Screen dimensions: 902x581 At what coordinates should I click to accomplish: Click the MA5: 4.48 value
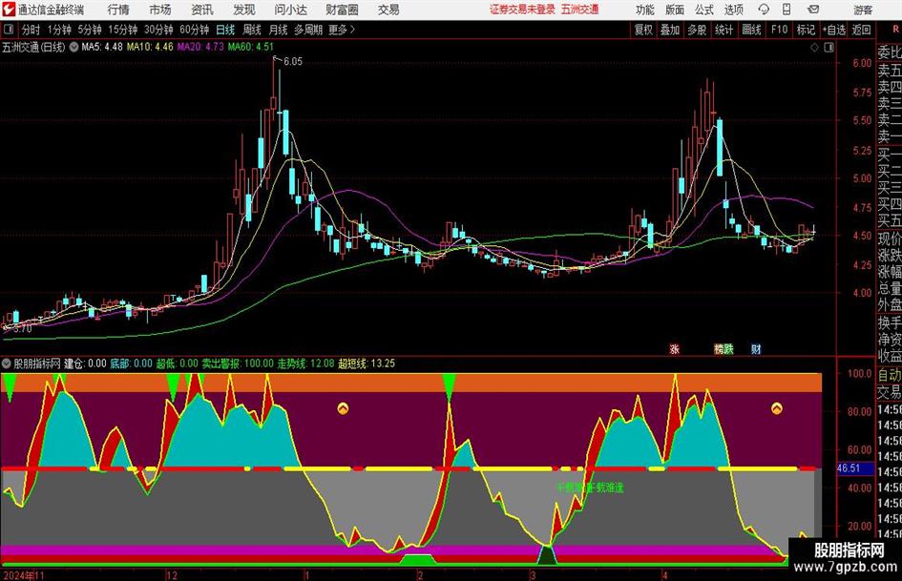(102, 47)
